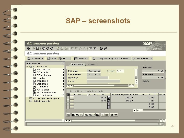Screen dimensions: 184x138
Task: Select With business area screen variant
Action: [46, 93]
